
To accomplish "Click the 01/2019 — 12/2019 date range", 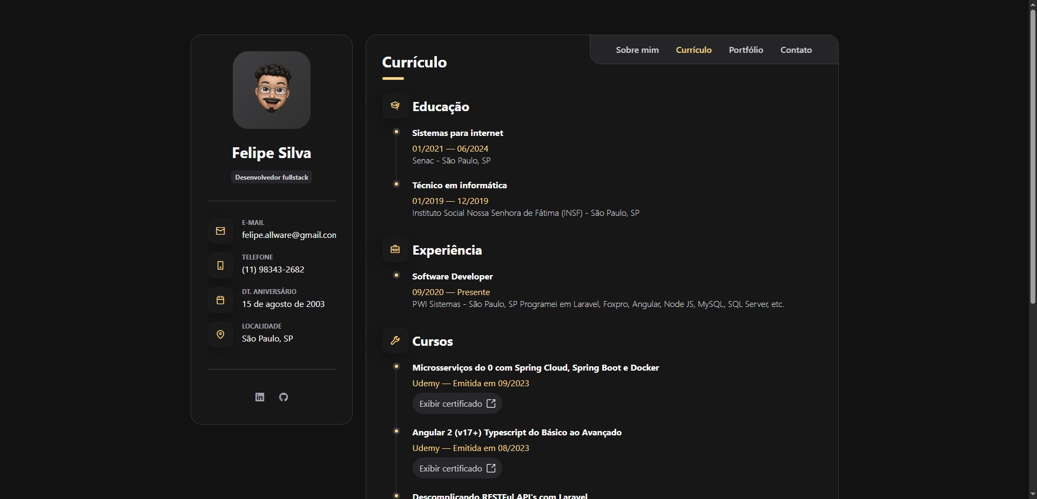I will pyautogui.click(x=450, y=201).
